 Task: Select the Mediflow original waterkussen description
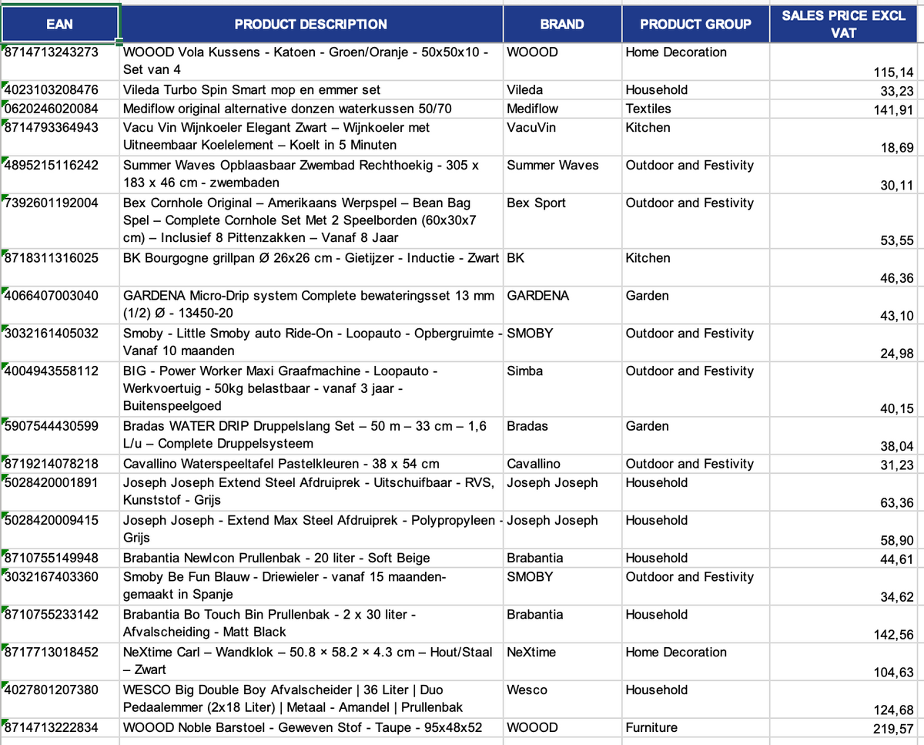point(311,109)
